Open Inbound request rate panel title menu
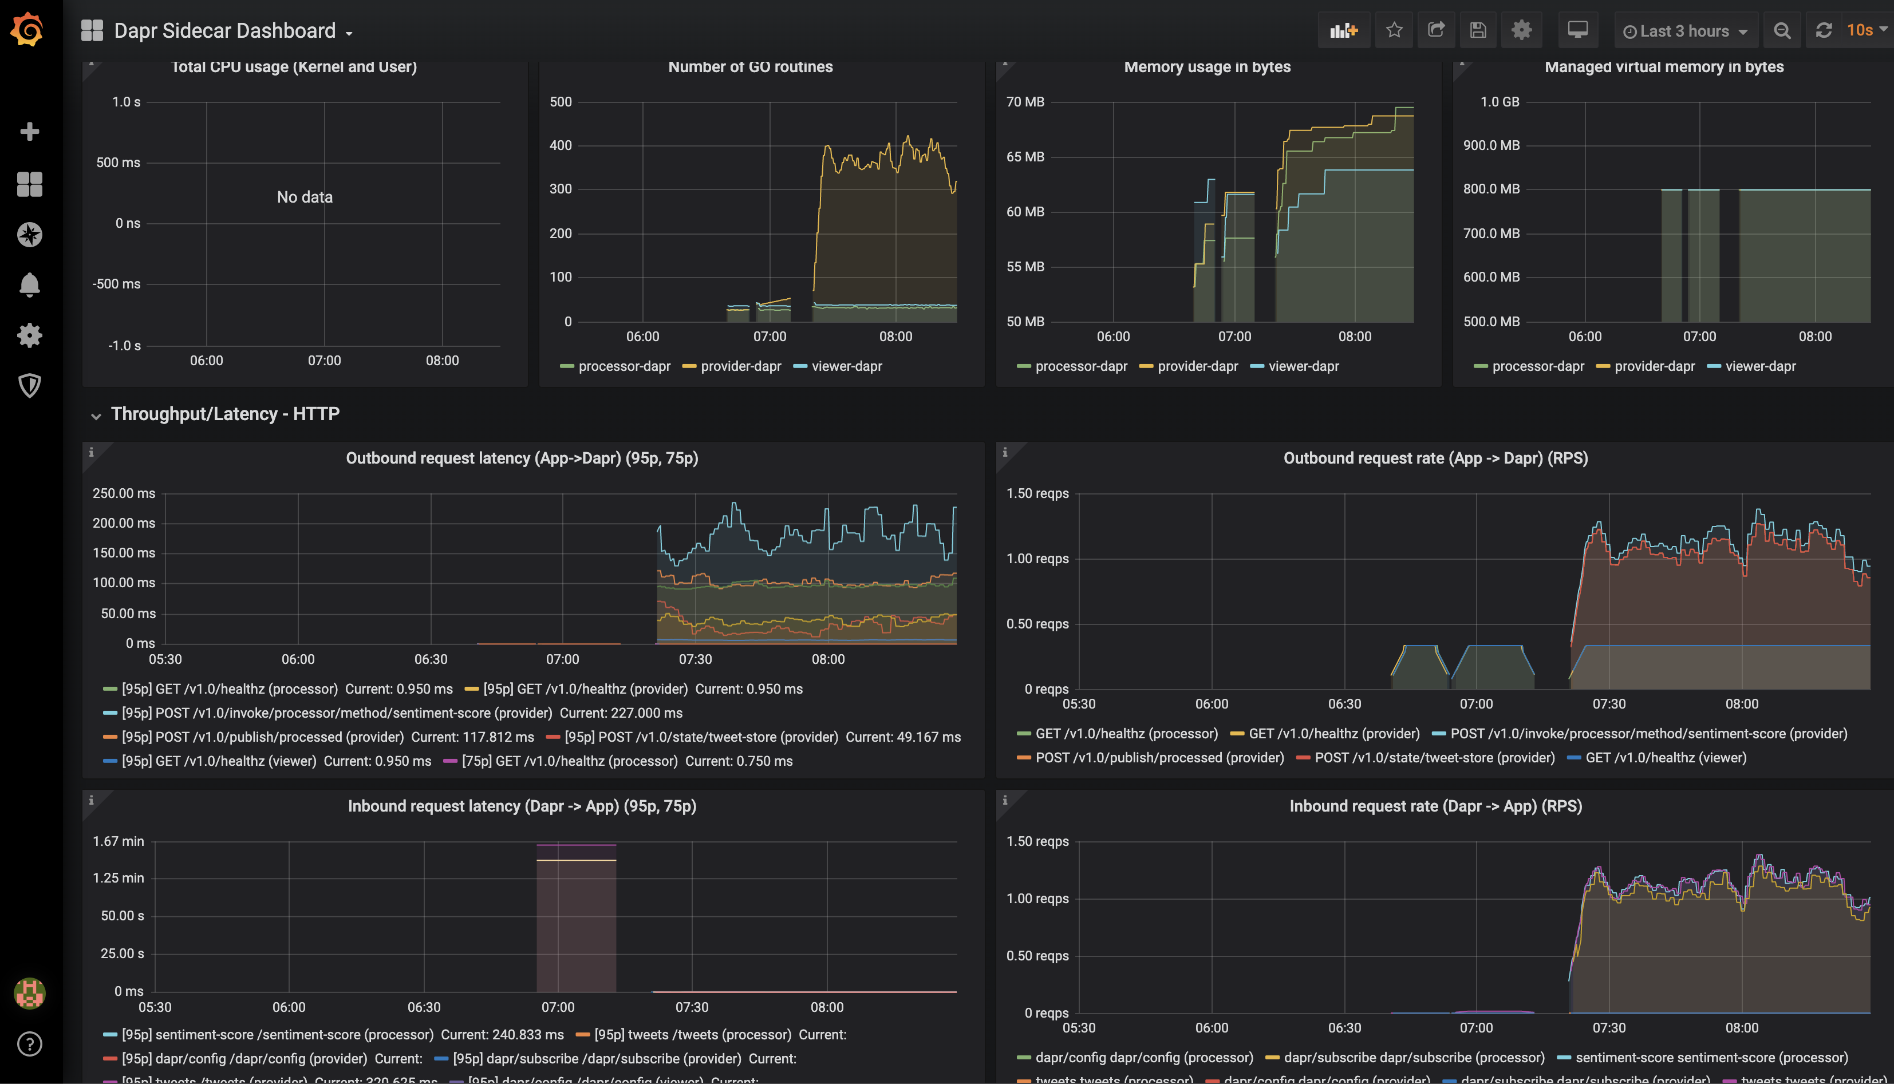Image resolution: width=1894 pixels, height=1084 pixels. [1435, 806]
